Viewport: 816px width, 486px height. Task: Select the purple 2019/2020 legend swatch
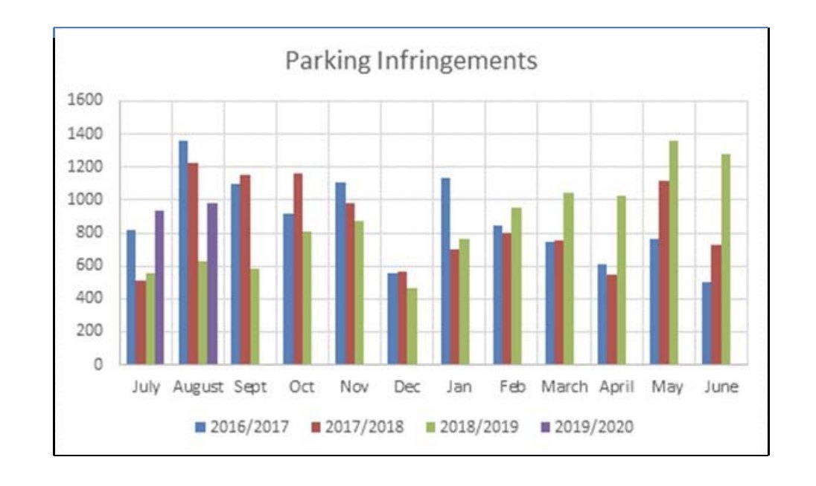pyautogui.click(x=545, y=427)
